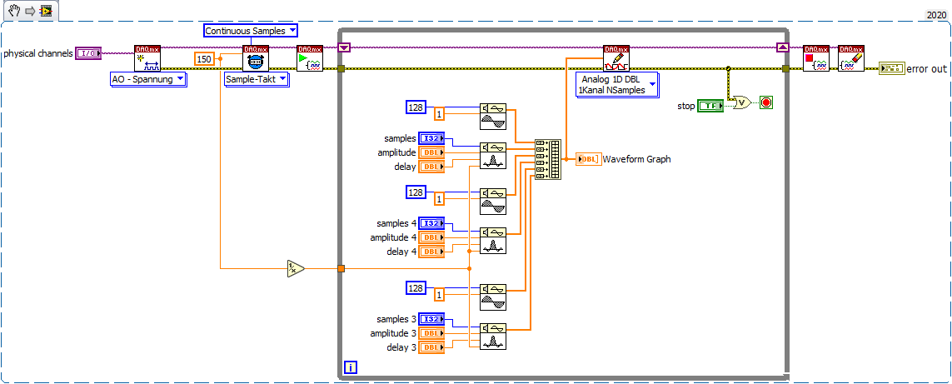Click the 'physical channels' label
This screenshot has height=384, width=952.
tap(38, 53)
